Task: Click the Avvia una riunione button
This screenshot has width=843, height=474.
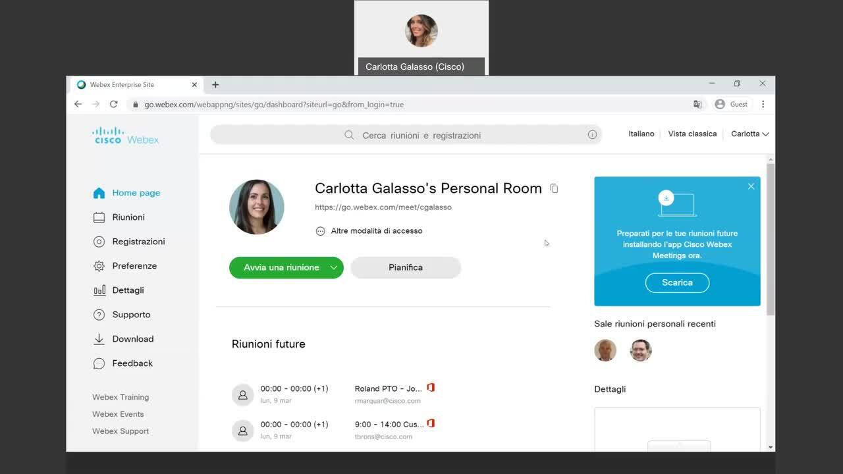Action: tap(281, 267)
